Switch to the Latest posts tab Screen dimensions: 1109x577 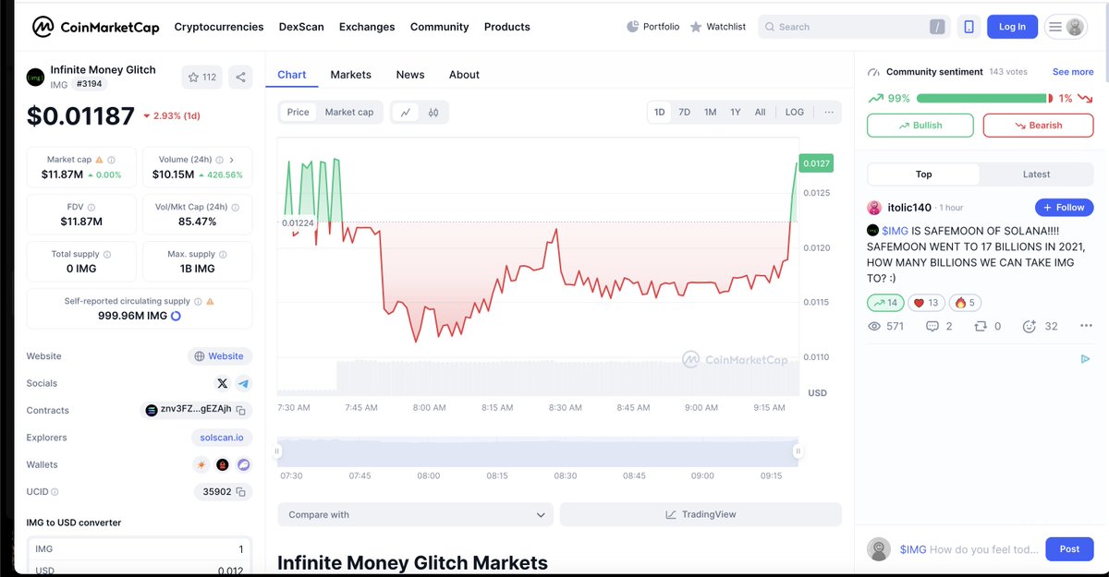[x=1036, y=174]
